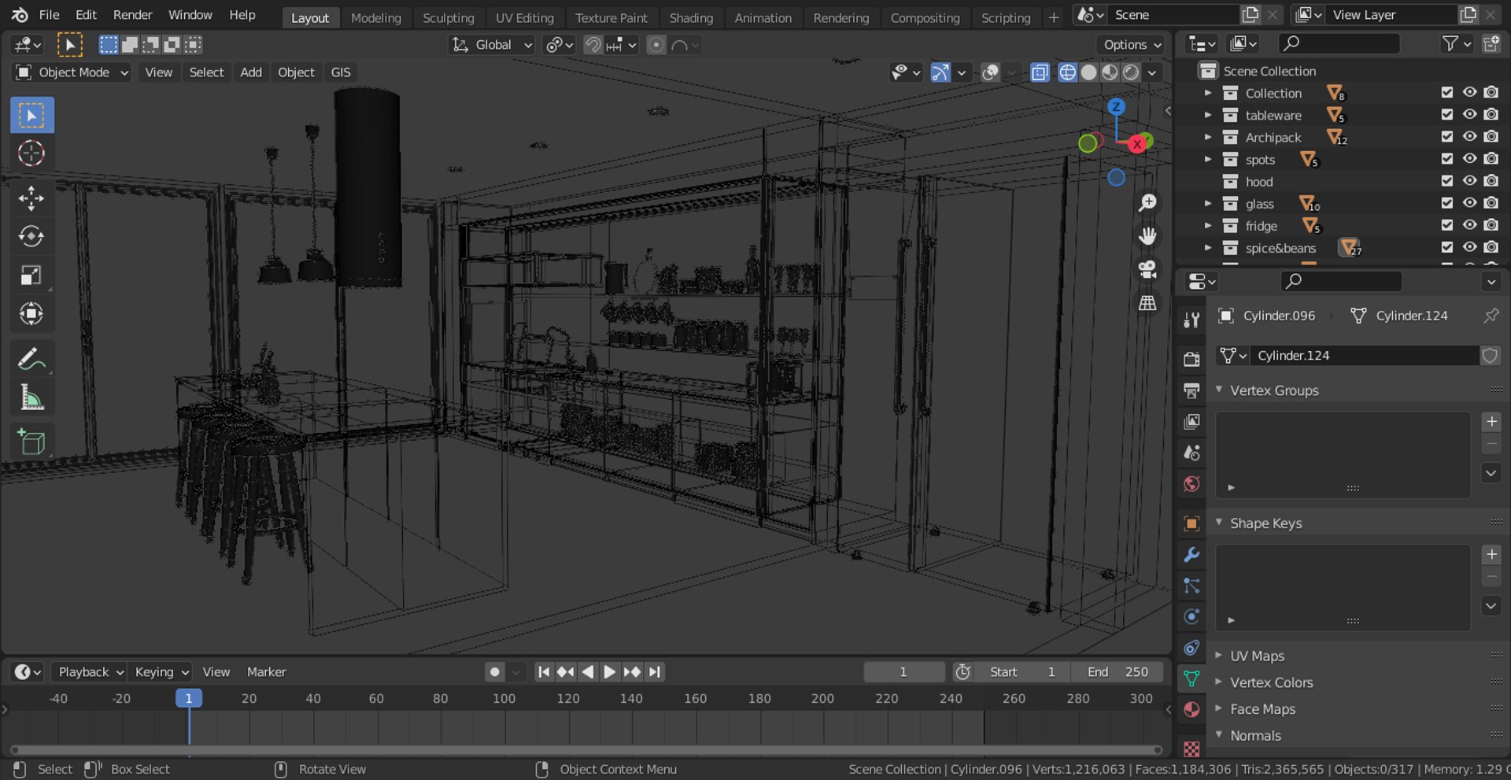Image resolution: width=1511 pixels, height=780 pixels.
Task: Activate the Rotate tool
Action: click(x=31, y=236)
